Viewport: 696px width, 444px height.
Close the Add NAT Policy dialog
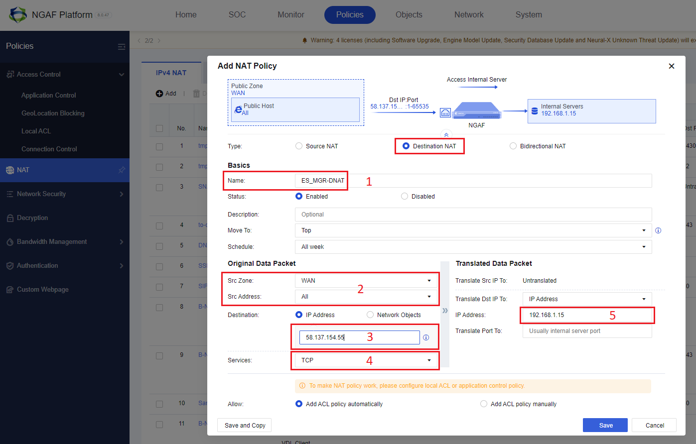pos(672,66)
